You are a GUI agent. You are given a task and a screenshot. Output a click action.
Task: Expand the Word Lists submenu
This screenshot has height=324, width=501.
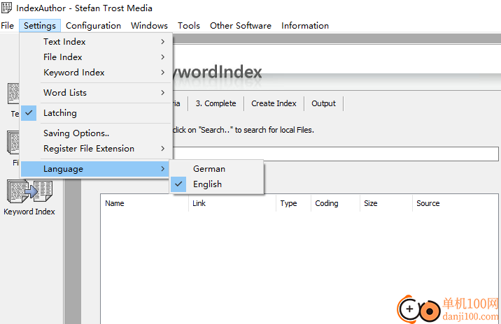tap(96, 93)
